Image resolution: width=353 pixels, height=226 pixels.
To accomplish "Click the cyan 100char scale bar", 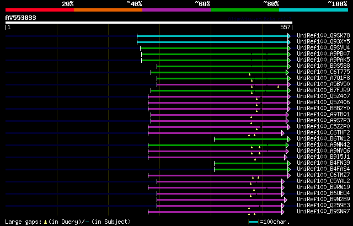I will [254, 222].
